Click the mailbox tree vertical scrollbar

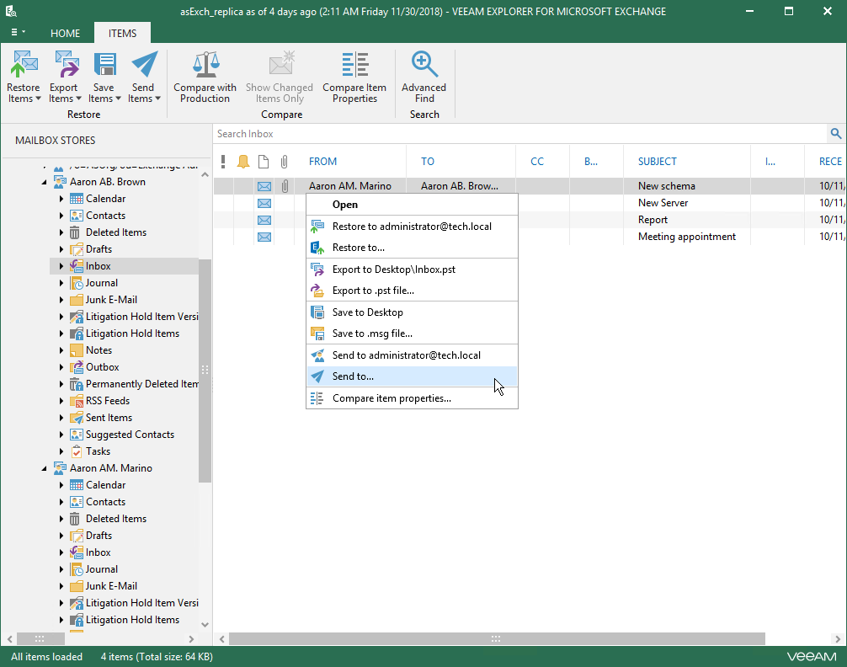[205, 371]
